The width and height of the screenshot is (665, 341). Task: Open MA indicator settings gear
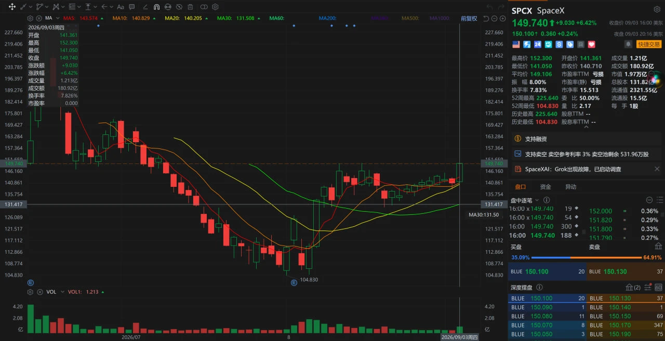pos(30,18)
